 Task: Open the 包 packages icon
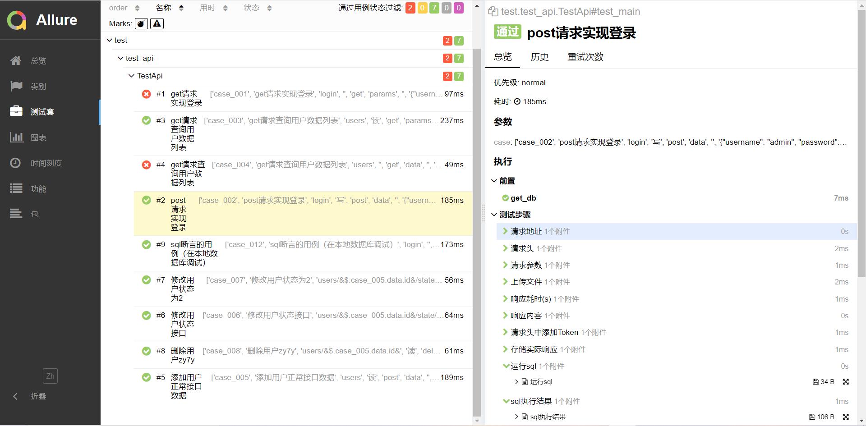(16, 214)
